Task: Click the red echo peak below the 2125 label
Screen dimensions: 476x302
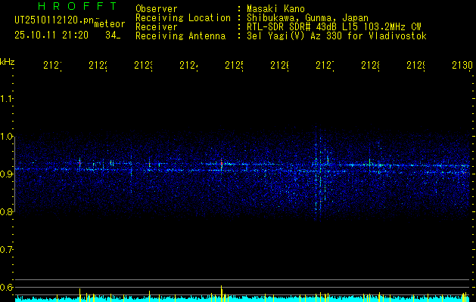Action: click(x=221, y=164)
